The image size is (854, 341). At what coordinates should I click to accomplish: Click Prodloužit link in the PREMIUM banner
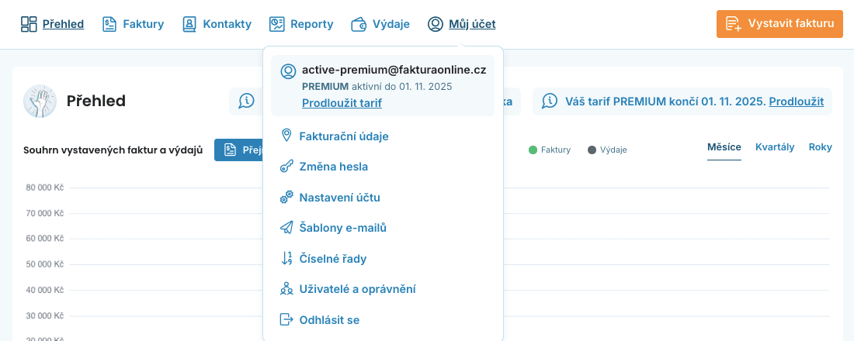pos(796,102)
